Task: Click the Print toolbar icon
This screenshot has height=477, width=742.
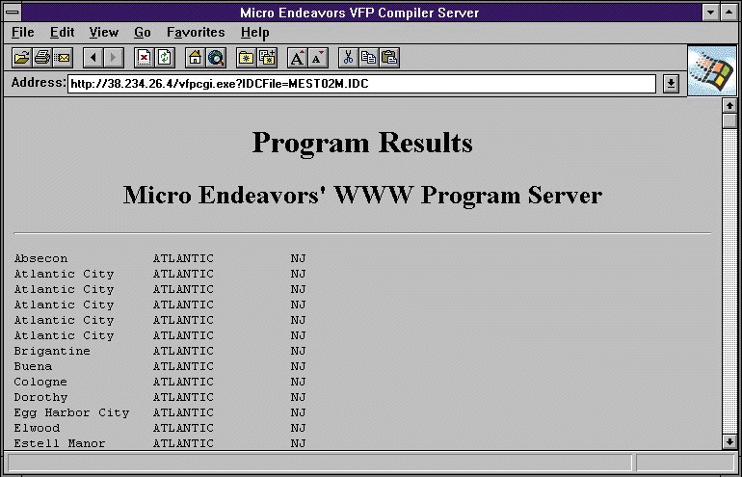Action: (x=41, y=58)
